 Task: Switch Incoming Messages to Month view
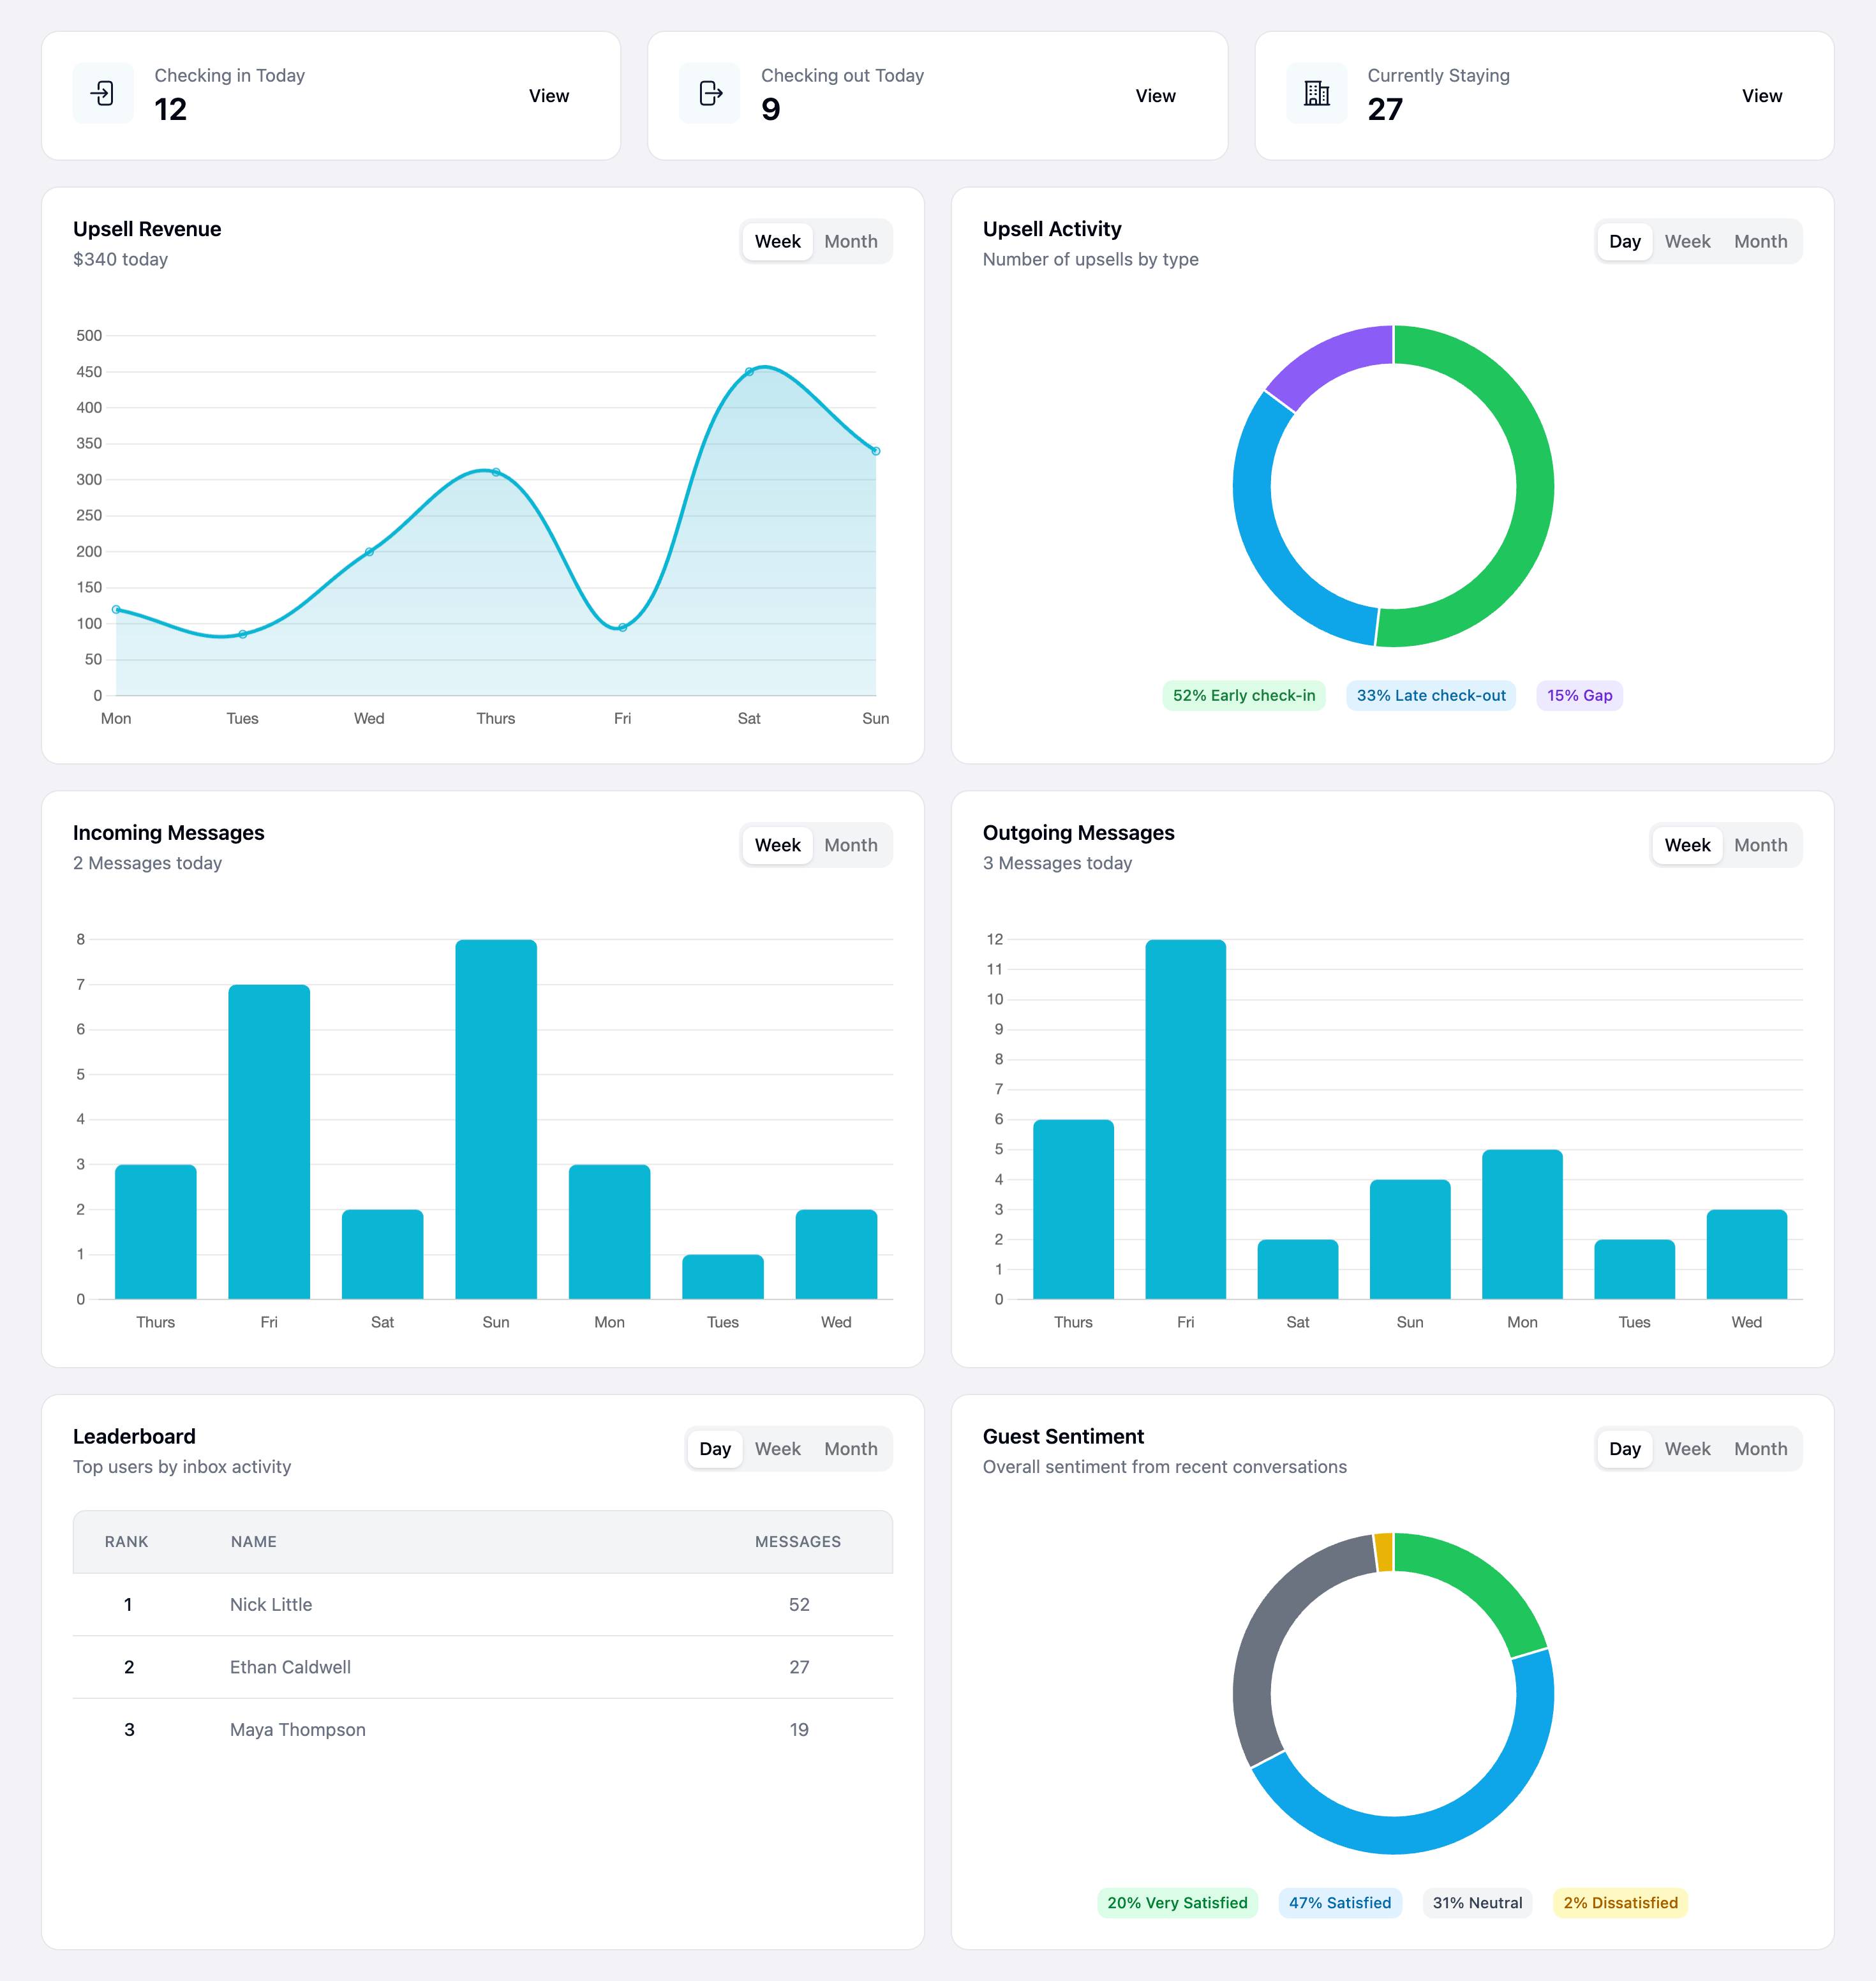pos(851,845)
